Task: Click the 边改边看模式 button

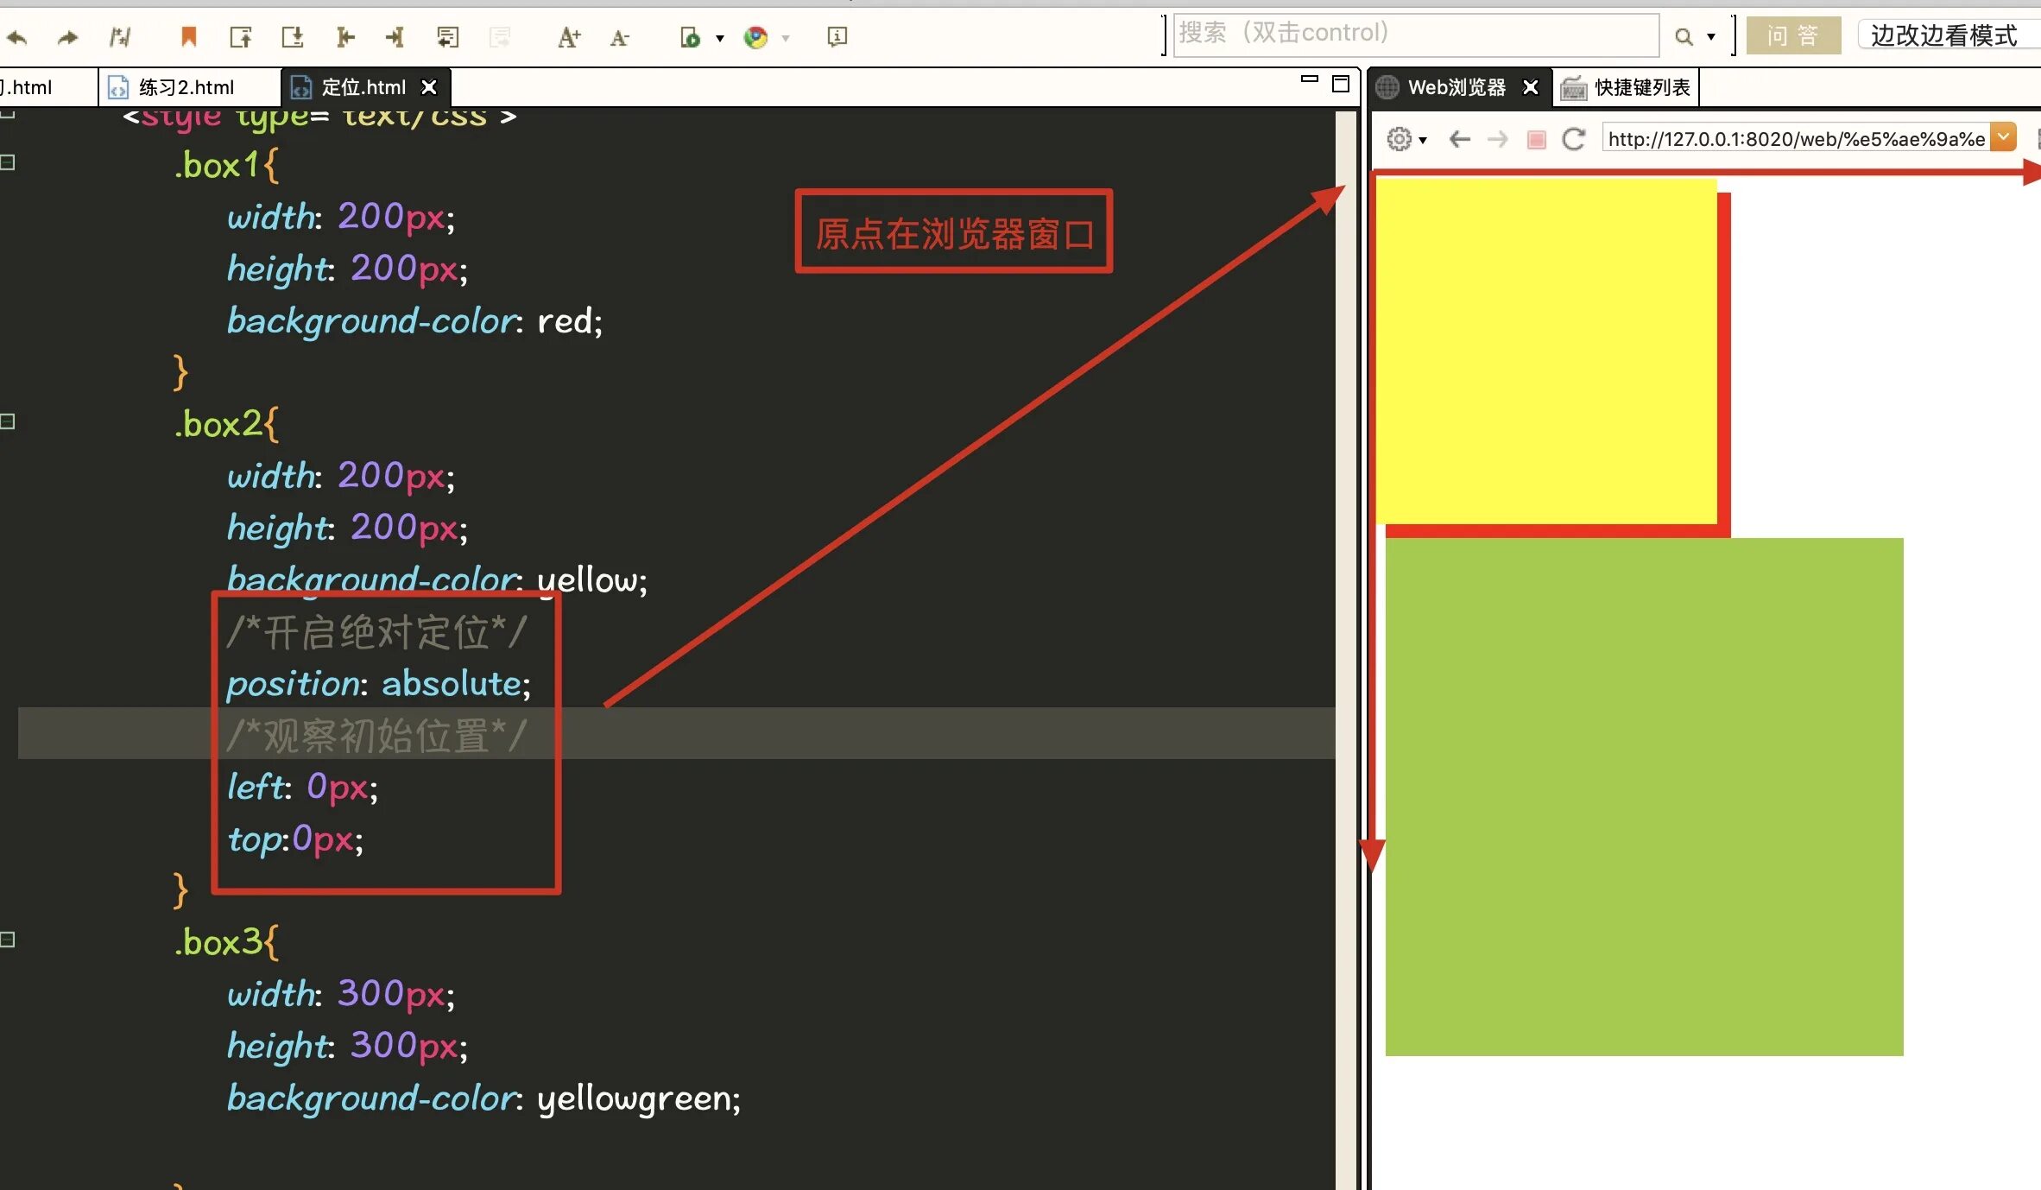Action: [1943, 35]
